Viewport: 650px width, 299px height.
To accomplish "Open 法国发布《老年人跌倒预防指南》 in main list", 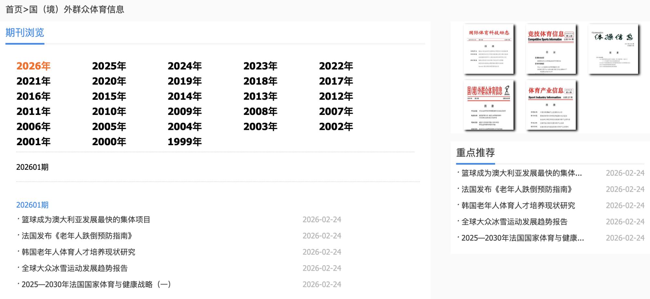I will (x=77, y=236).
